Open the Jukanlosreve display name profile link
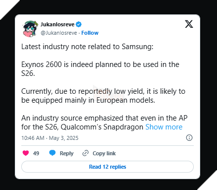The height and width of the screenshot is (190, 217). point(57,24)
